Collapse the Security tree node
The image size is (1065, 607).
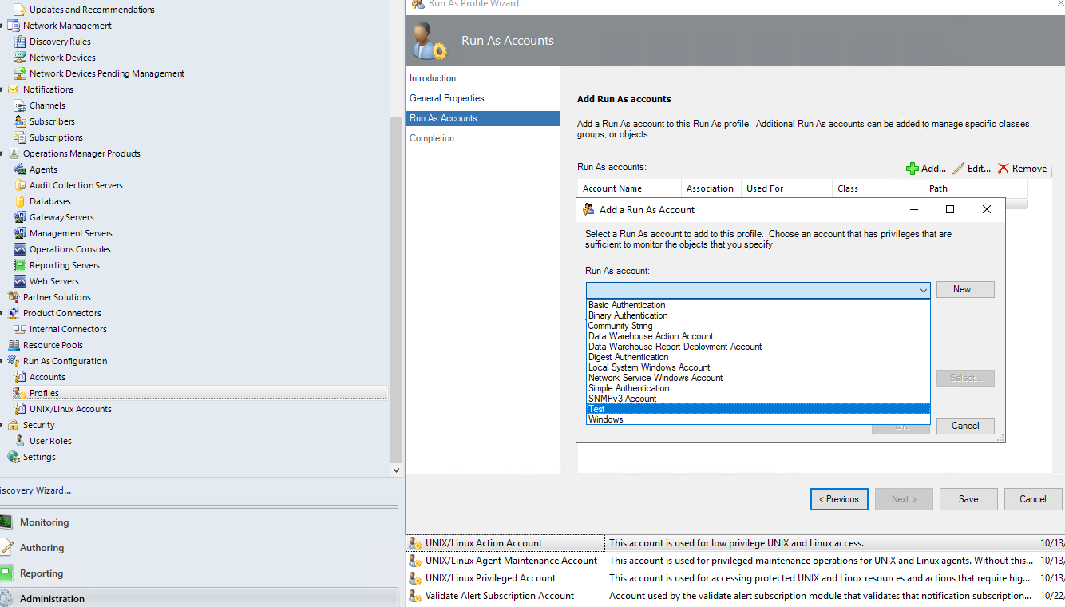(2, 425)
